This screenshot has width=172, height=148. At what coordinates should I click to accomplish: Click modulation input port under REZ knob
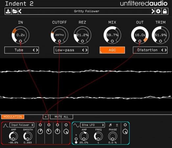pyautogui.click(x=82, y=41)
